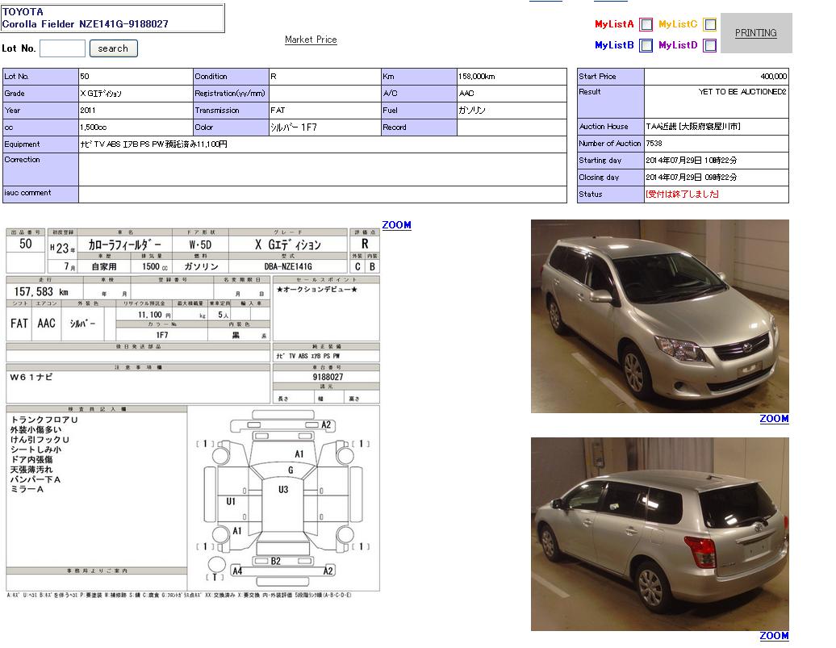Image resolution: width=836 pixels, height=648 pixels.
Task: Tick the MyListA checkbox
Action: (x=646, y=25)
